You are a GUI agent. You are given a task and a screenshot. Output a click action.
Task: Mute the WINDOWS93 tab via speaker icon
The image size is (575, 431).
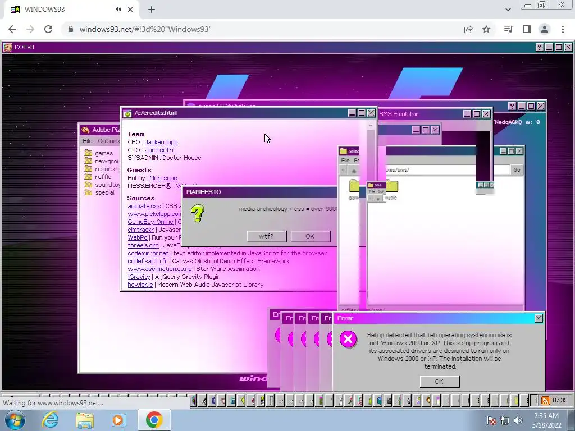[118, 10]
